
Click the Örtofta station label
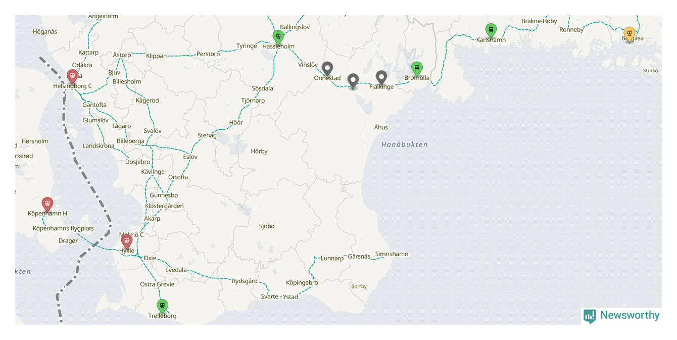pos(178,177)
